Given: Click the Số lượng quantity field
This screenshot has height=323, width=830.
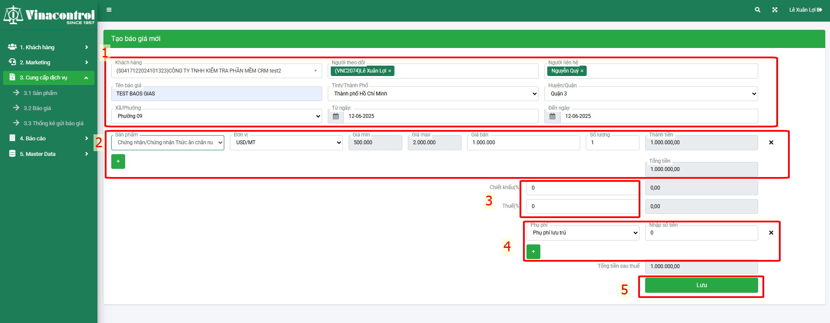Looking at the screenshot, I should click(613, 142).
